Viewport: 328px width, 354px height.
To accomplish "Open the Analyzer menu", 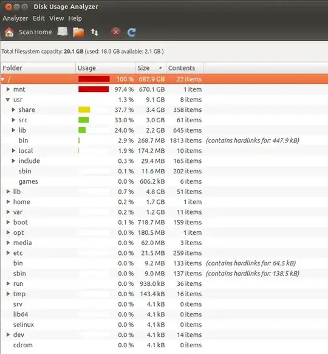I will coord(15,18).
